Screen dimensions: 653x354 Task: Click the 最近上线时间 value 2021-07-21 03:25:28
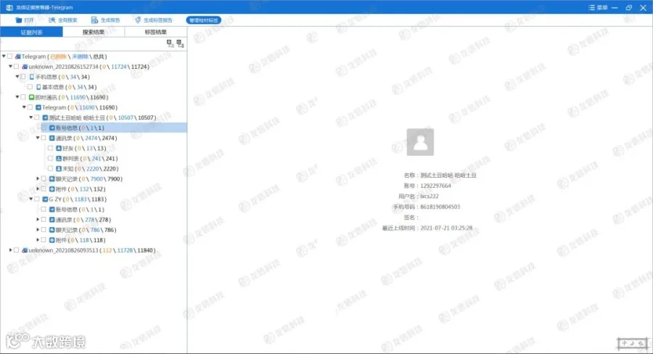tap(446, 228)
